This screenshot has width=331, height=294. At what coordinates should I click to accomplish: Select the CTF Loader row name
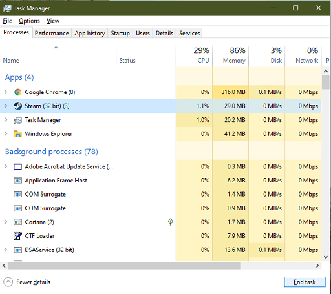[39, 236]
